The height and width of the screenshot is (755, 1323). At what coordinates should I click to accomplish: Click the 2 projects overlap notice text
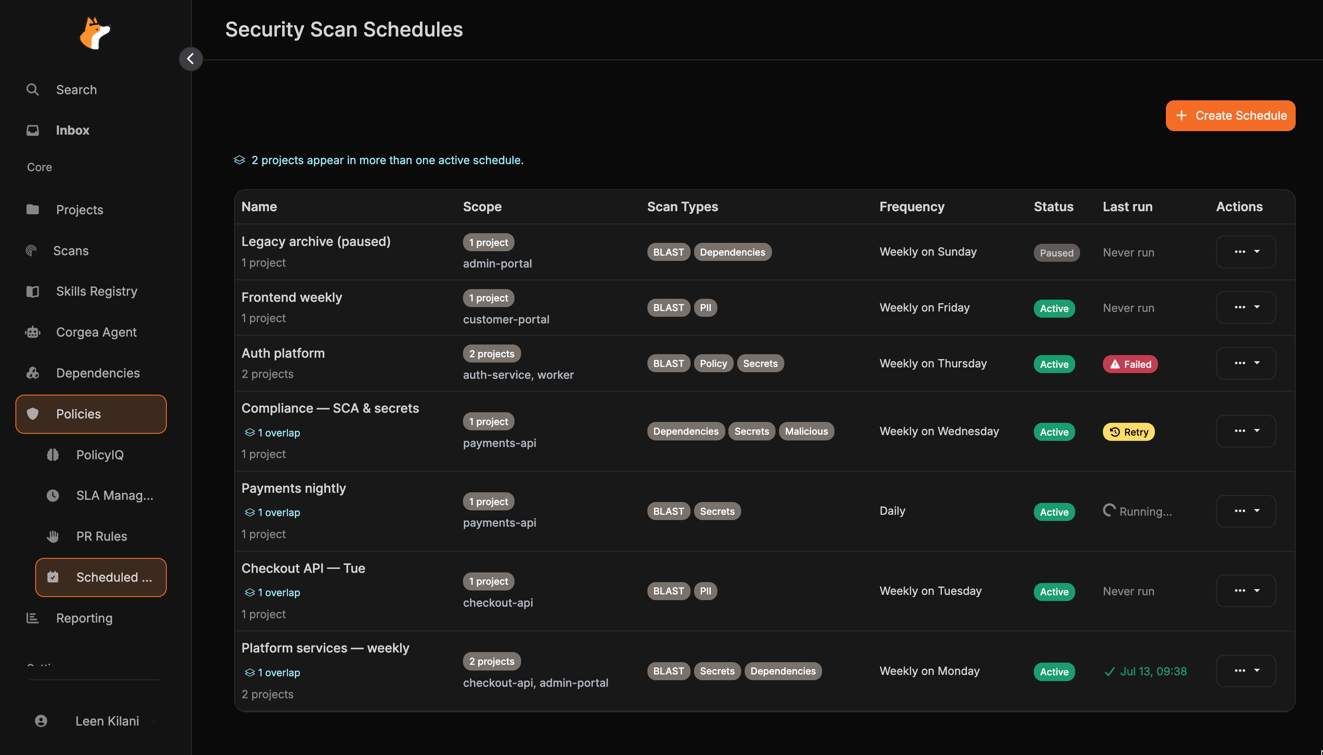point(387,160)
